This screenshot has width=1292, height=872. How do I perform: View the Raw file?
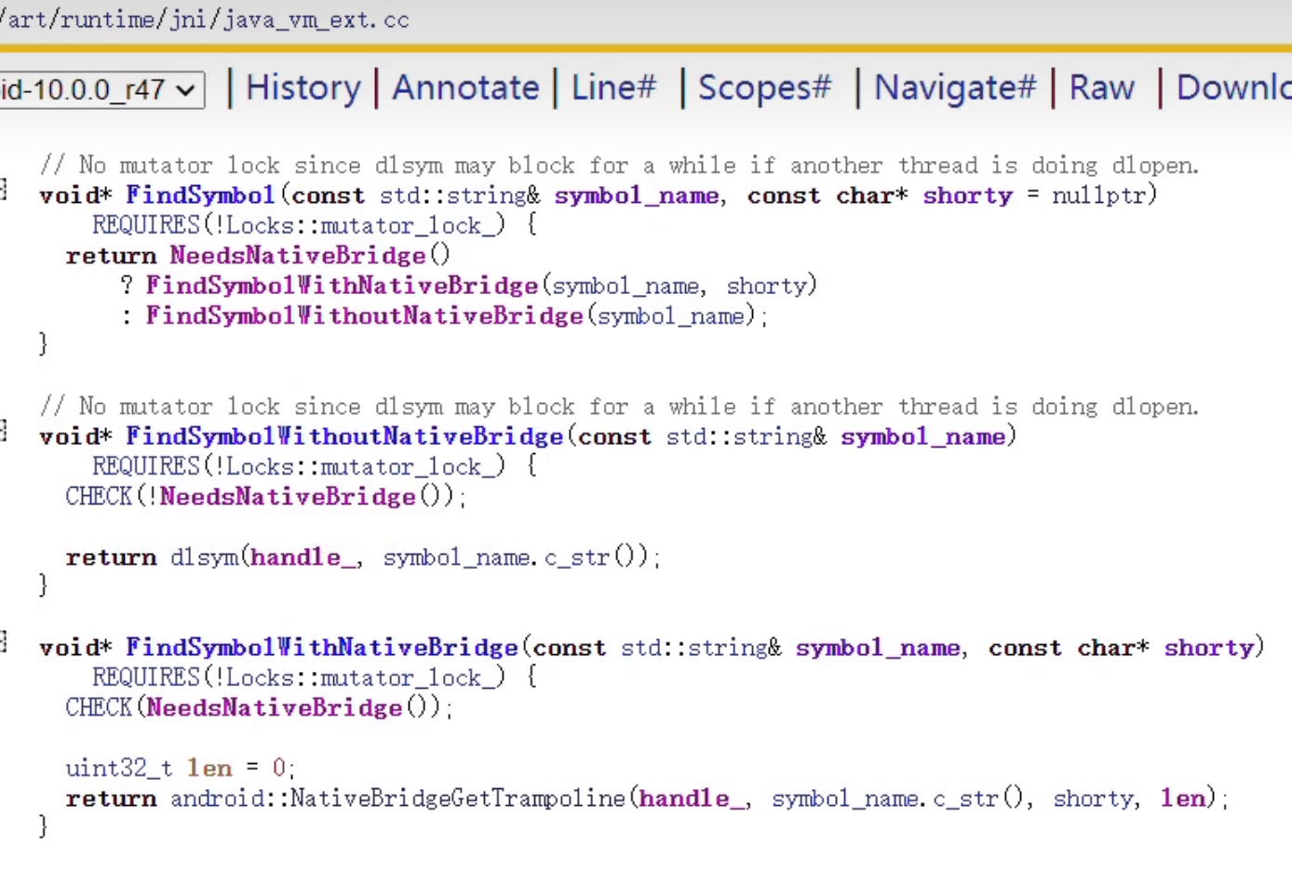(1101, 87)
